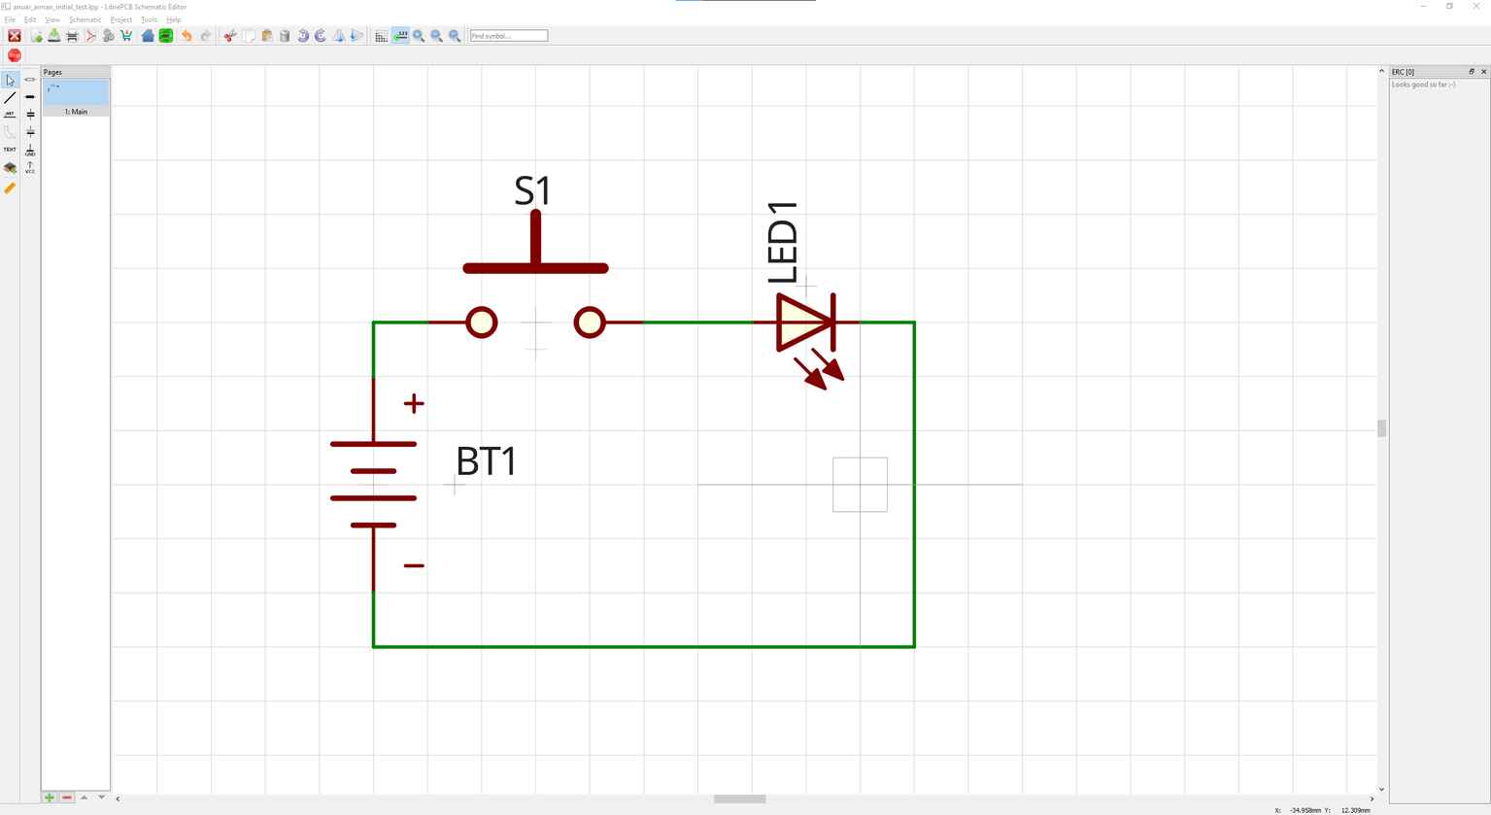Open the Edit menu

30,19
